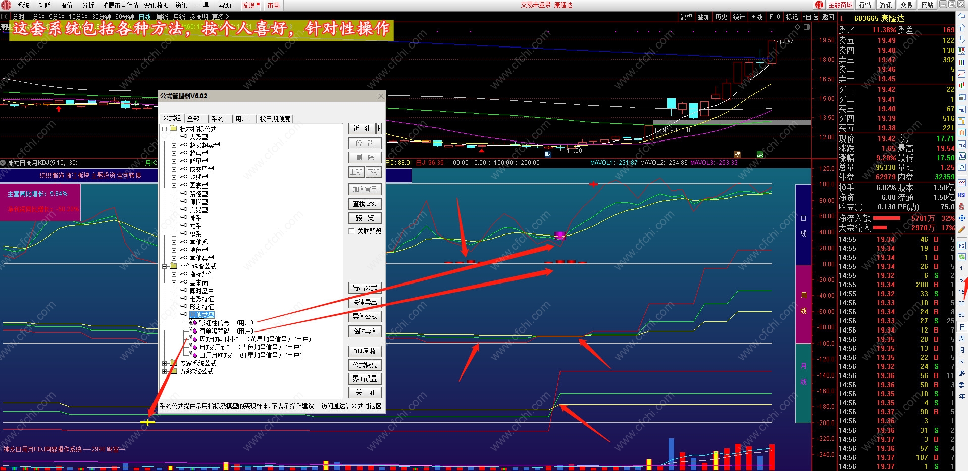The image size is (968, 471).
Task: Click the pencil drawing tool sidebar icon
Action: pos(962,230)
